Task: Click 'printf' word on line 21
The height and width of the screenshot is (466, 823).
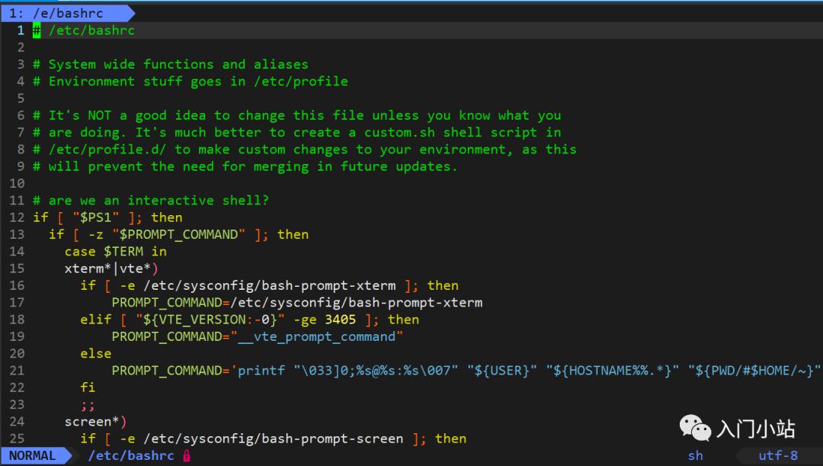Action: pos(261,371)
